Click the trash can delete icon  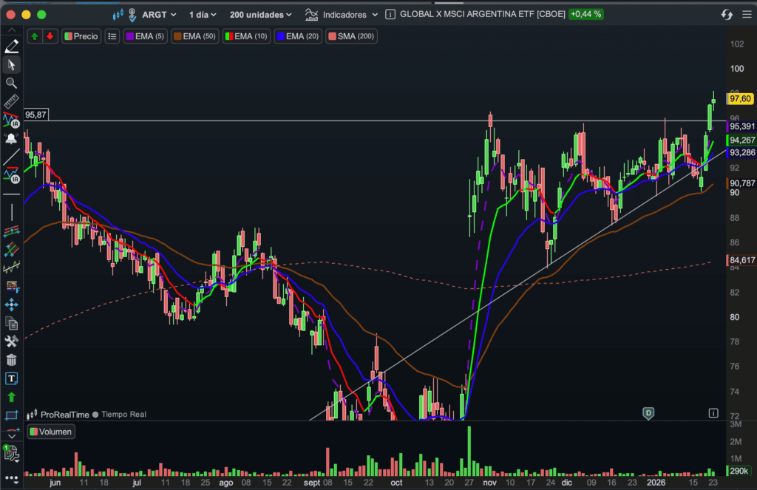[11, 360]
